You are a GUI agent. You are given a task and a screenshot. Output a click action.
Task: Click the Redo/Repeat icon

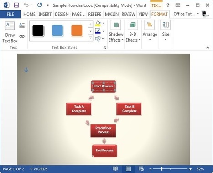(x=40, y=5)
